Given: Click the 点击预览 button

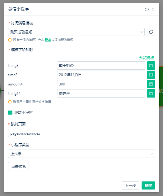Looking at the screenshot, I should pyautogui.click(x=18, y=166).
